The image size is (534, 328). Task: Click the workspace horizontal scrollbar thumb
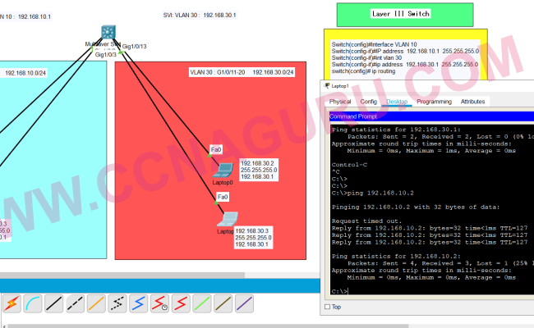tap(122, 275)
